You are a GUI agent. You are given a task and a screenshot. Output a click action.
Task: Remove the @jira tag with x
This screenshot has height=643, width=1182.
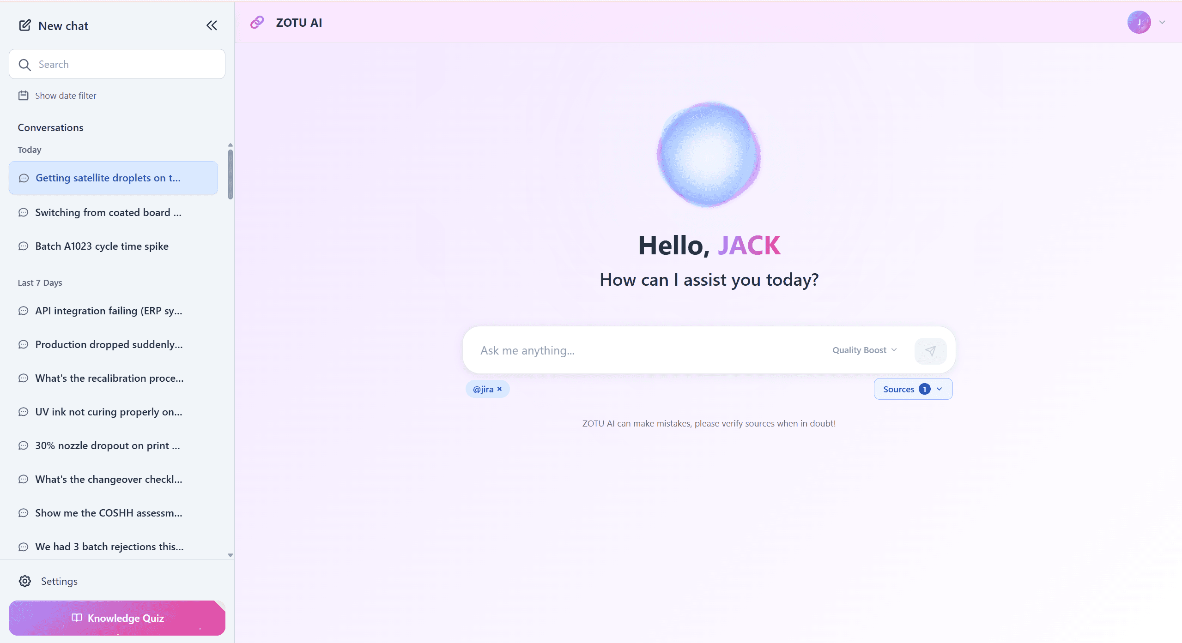point(499,389)
